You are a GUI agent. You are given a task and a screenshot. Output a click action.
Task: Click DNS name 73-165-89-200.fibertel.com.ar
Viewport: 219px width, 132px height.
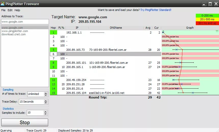point(108,50)
